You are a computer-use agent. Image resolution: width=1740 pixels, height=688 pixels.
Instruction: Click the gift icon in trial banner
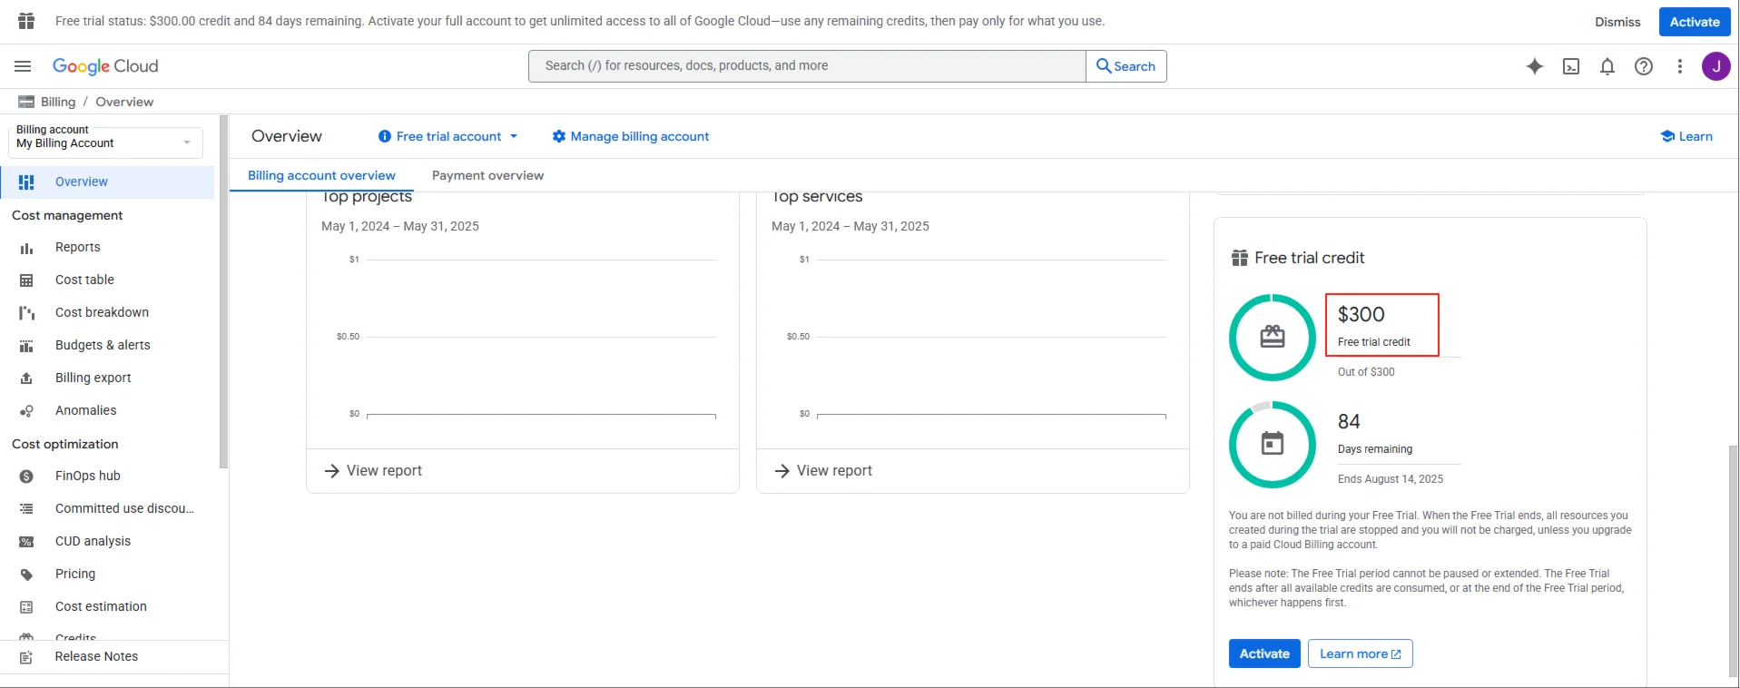pyautogui.click(x=26, y=21)
